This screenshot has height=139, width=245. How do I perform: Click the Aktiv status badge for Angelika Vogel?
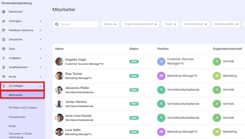click(134, 61)
